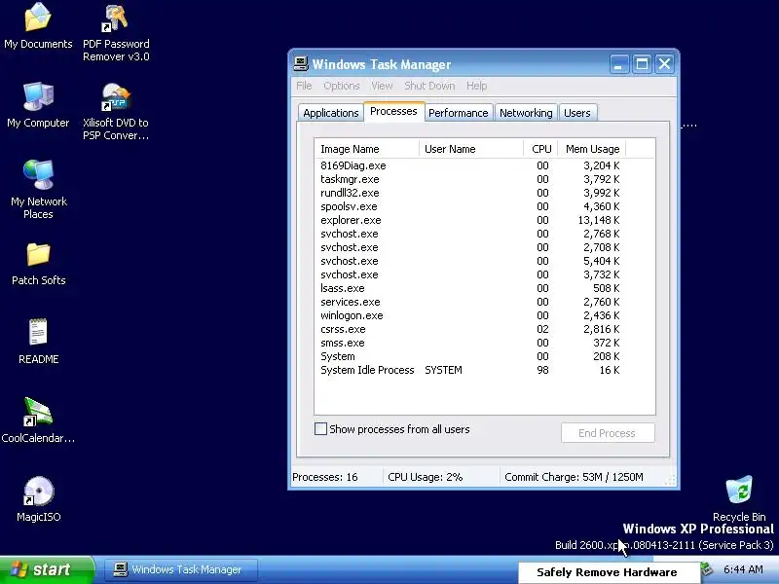Click the End Process button

[x=607, y=433]
